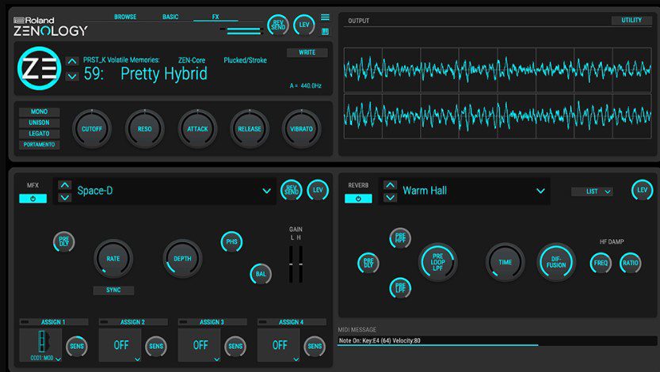Click the MFX REV SEND knob
Viewport: 660px width, 372px height.
point(292,191)
